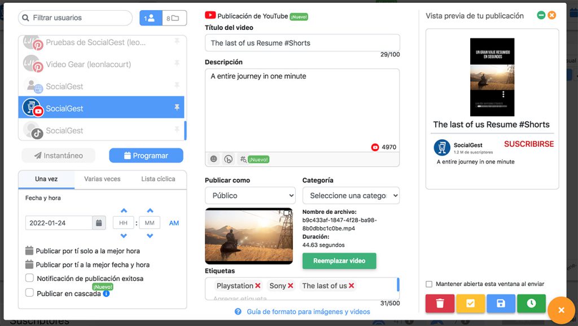Click the SUSCRIBIRSE preview button
Image resolution: width=578 pixels, height=326 pixels.
(x=529, y=144)
